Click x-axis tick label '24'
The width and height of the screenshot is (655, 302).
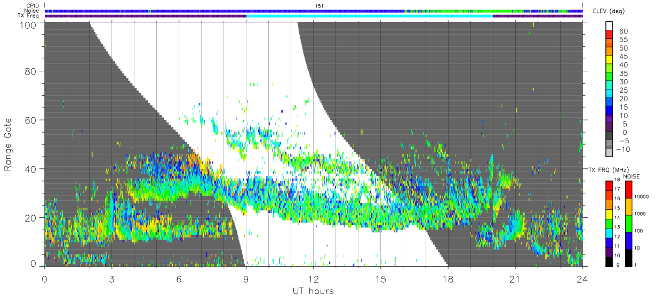(x=582, y=279)
